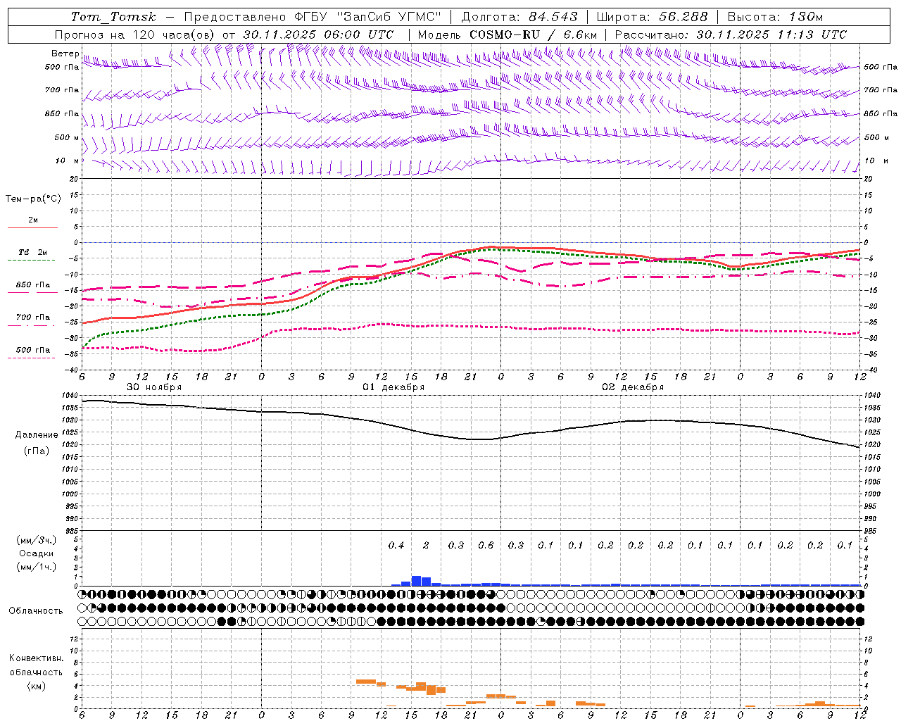The image size is (901, 721).
Task: Select the Долгота 84.543 header field
Action: click(x=519, y=17)
